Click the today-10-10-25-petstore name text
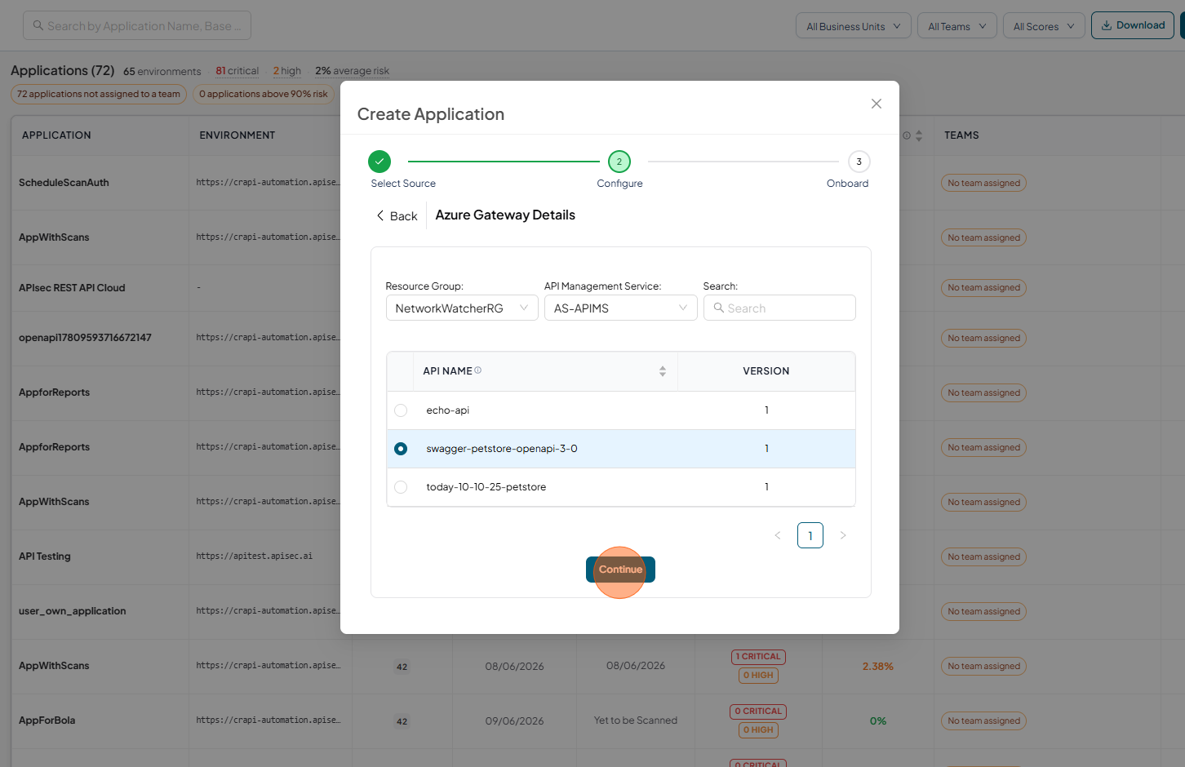The width and height of the screenshot is (1185, 767). pyautogui.click(x=486, y=487)
